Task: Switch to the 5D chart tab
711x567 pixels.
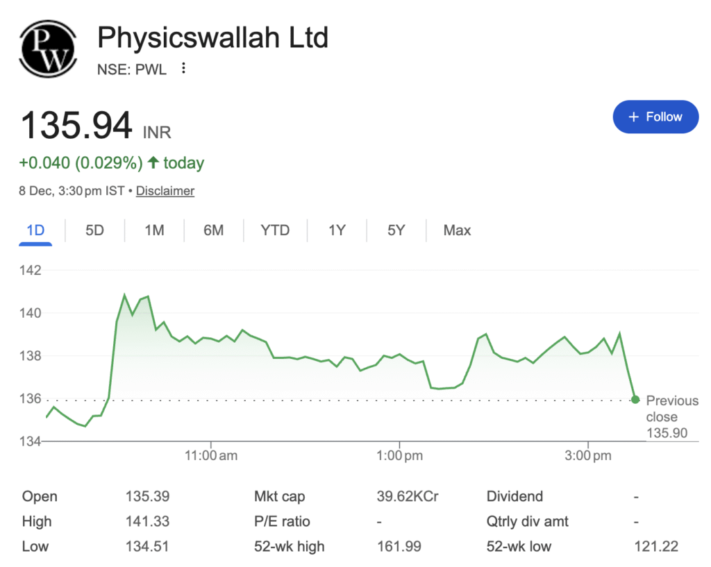Action: (x=94, y=230)
